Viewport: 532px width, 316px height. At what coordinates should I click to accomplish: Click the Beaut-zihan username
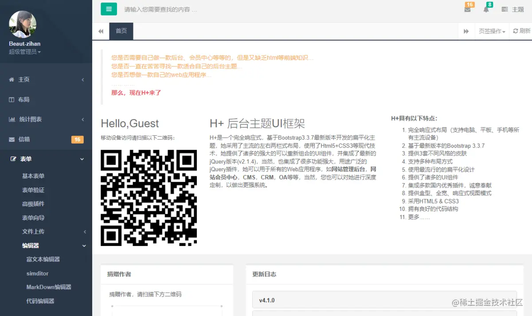pos(25,44)
